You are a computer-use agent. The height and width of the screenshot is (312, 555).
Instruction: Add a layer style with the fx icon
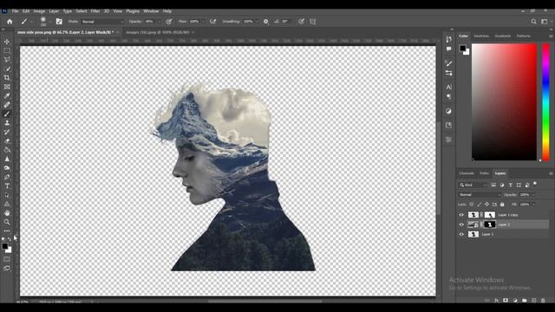coord(496,301)
